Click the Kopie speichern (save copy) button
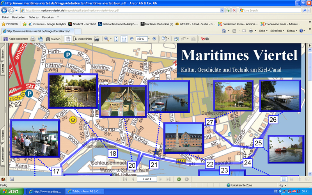 [16, 39]
